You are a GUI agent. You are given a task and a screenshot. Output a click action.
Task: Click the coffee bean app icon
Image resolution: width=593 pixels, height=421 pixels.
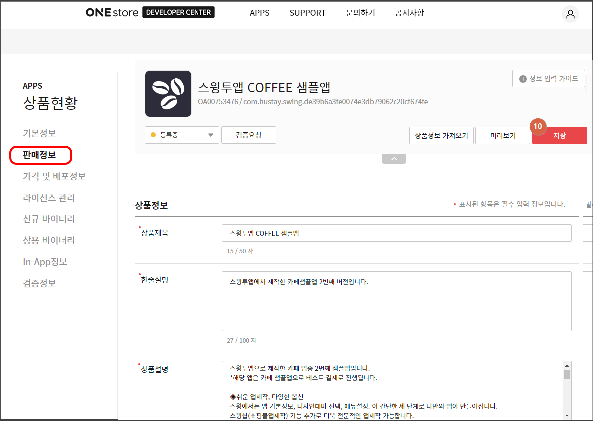click(x=168, y=94)
